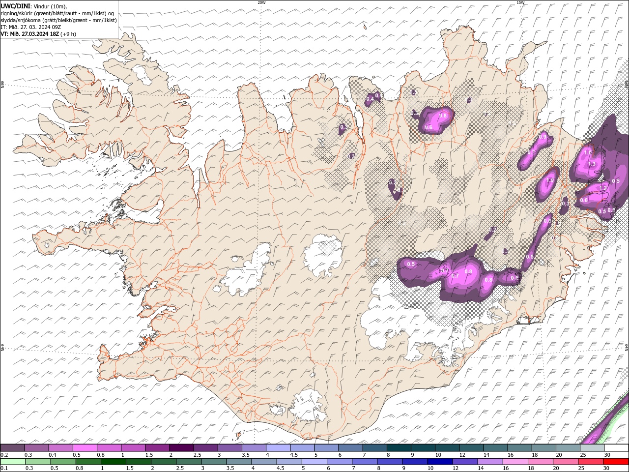Click the 20W longitude label
Image resolution: width=629 pixels, height=472 pixels.
click(261, 2)
